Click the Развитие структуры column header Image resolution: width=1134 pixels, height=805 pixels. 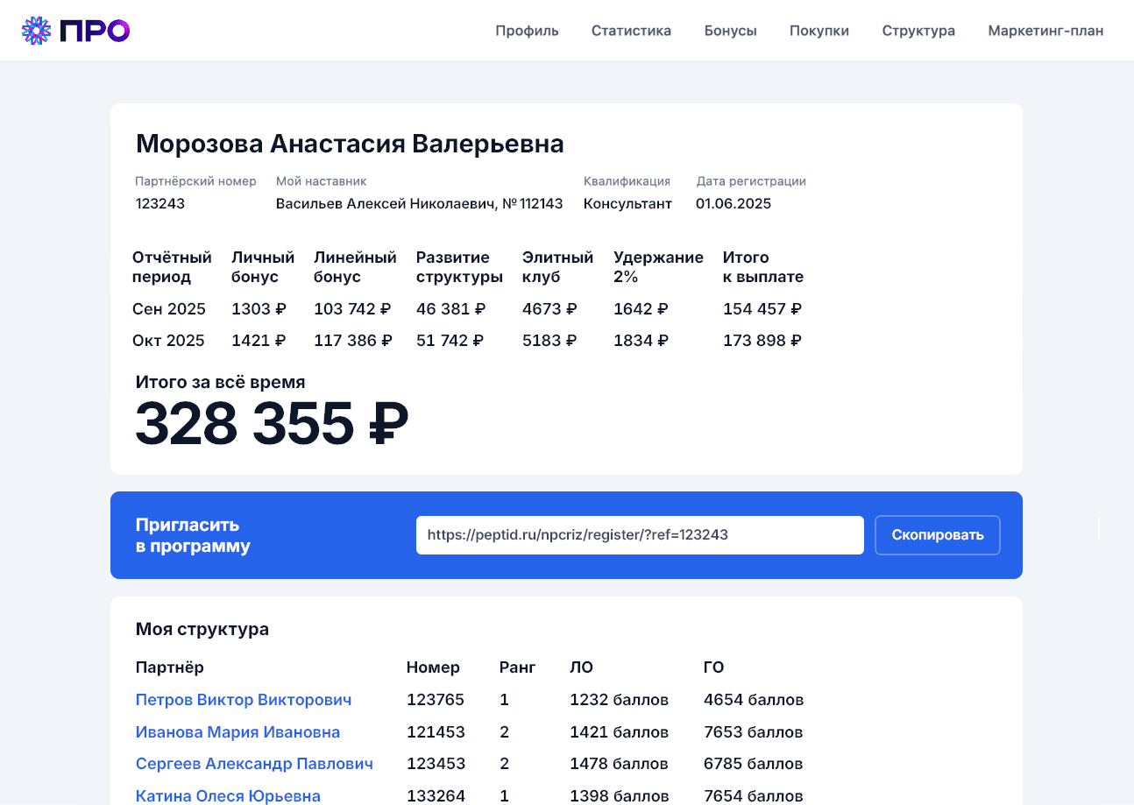coord(459,267)
